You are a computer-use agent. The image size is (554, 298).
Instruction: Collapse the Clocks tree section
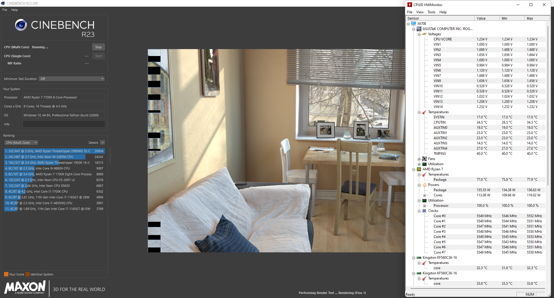click(419, 211)
